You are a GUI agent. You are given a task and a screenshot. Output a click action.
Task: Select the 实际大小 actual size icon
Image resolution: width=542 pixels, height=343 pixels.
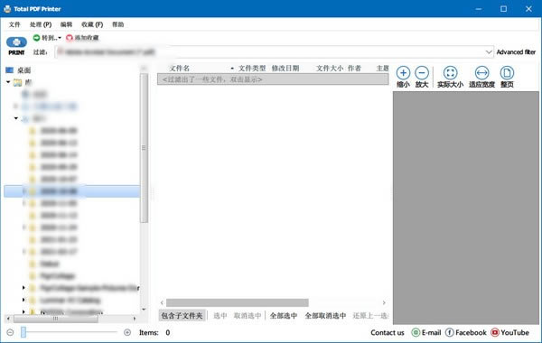pyautogui.click(x=450, y=73)
